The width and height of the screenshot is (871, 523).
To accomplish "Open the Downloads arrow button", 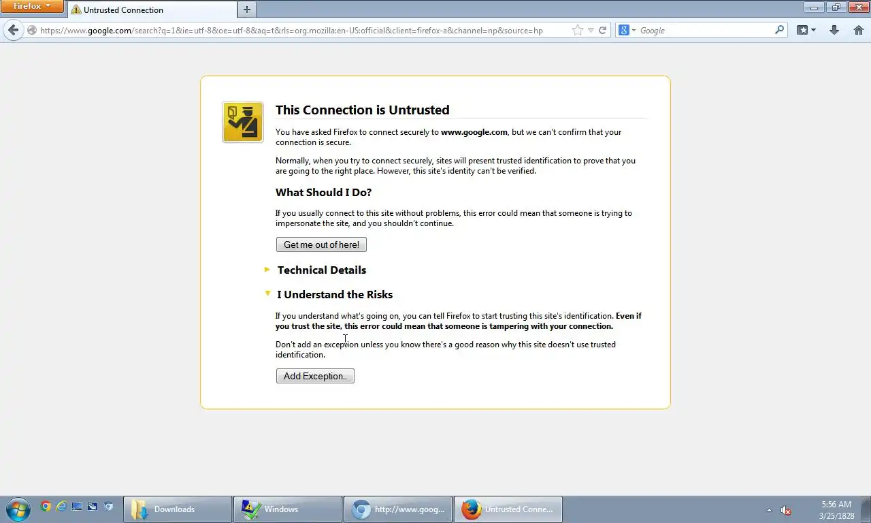I will (x=834, y=30).
